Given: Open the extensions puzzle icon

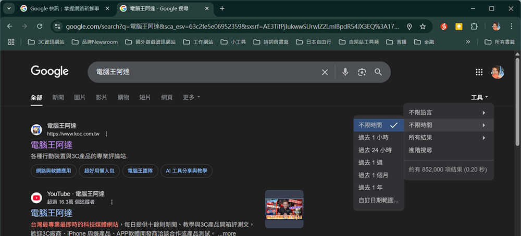Looking at the screenshot, I should tap(474, 27).
